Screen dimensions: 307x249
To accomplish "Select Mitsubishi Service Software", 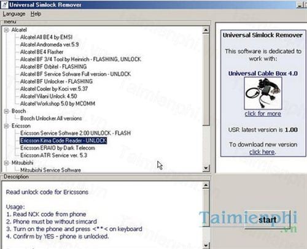I will tap(50, 170).
